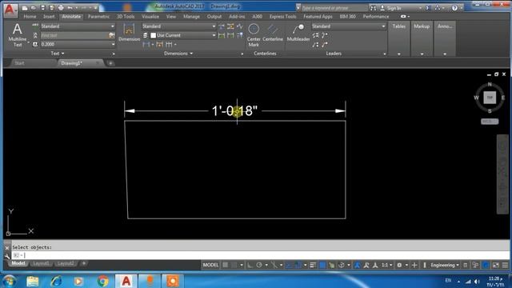Click the Plot printer icon

click(61, 7)
